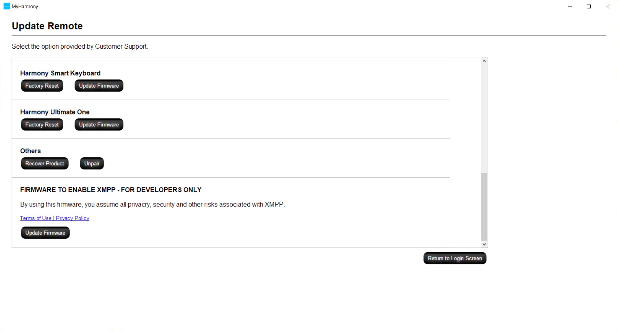Viewport: 618px width, 331px height.
Task: Click Factory Reset under Harmony Smart Keyboard
Action: pyautogui.click(x=42, y=86)
